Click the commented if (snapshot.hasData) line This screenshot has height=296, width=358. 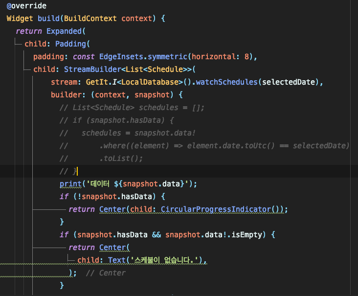116,120
